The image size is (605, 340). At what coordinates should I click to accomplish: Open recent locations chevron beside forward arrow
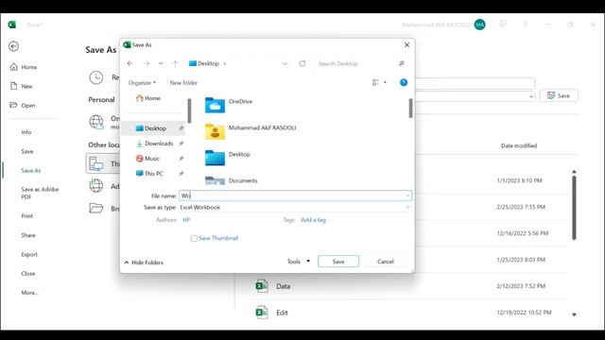coord(161,63)
